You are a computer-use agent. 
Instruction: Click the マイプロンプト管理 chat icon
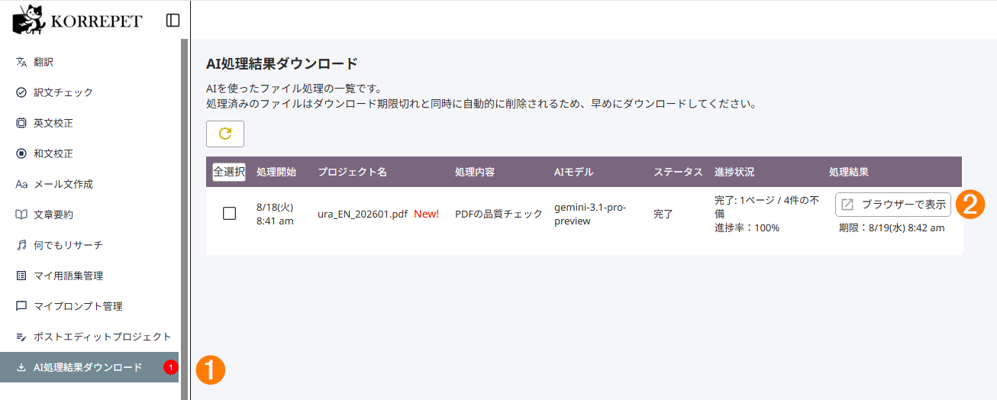(x=21, y=306)
